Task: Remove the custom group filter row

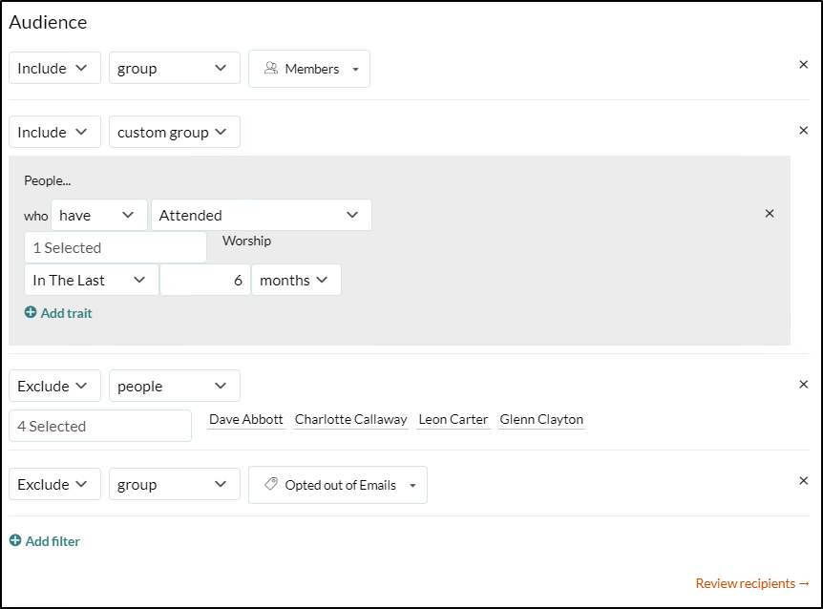Action: (803, 129)
